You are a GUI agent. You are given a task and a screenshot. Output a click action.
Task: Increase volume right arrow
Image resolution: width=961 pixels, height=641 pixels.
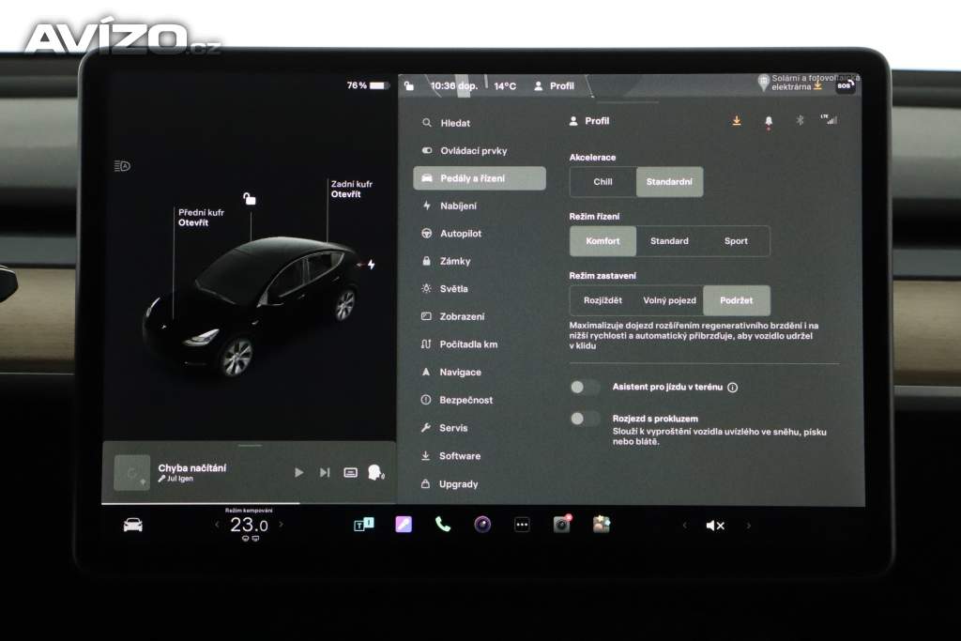pyautogui.click(x=748, y=526)
